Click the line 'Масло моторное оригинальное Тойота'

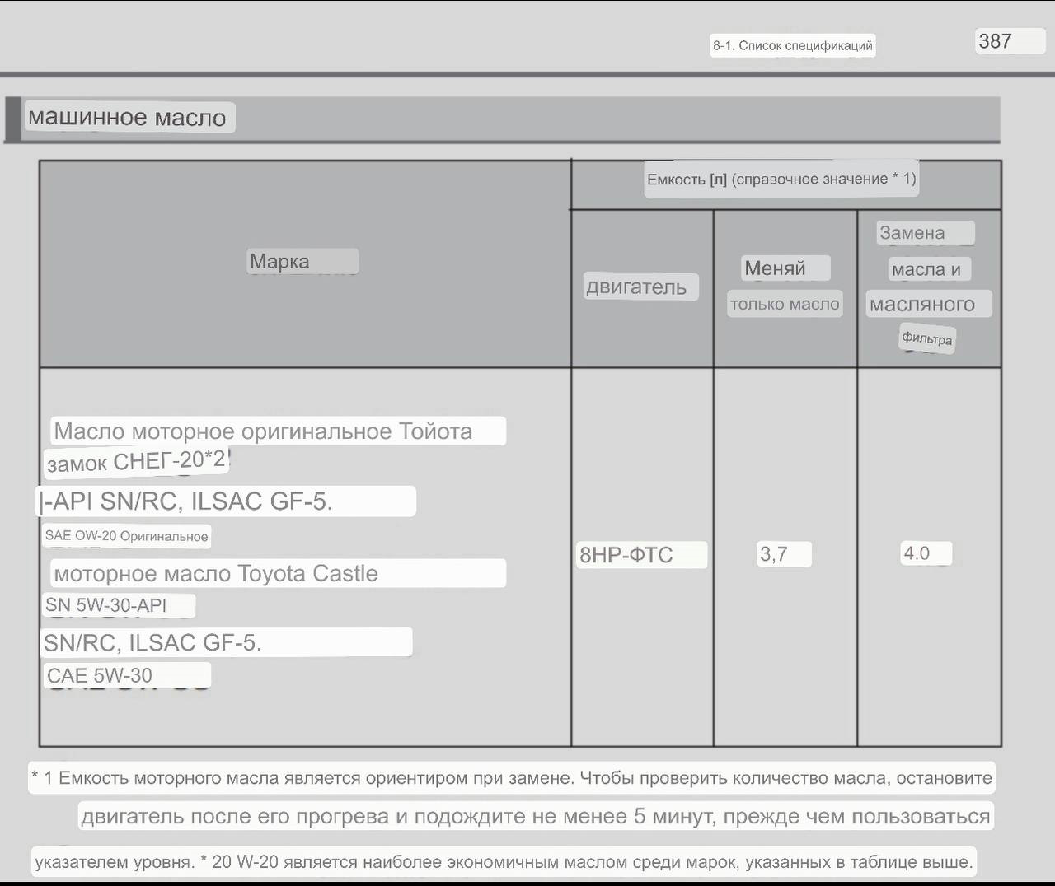(263, 431)
